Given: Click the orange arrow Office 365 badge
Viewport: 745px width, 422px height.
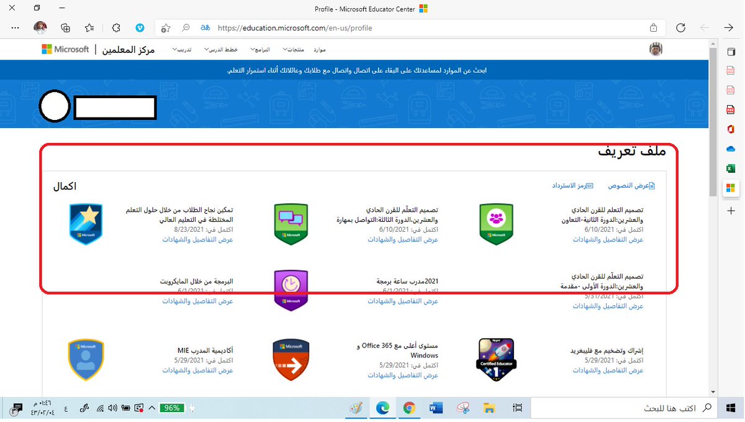Looking at the screenshot, I should click(x=291, y=360).
